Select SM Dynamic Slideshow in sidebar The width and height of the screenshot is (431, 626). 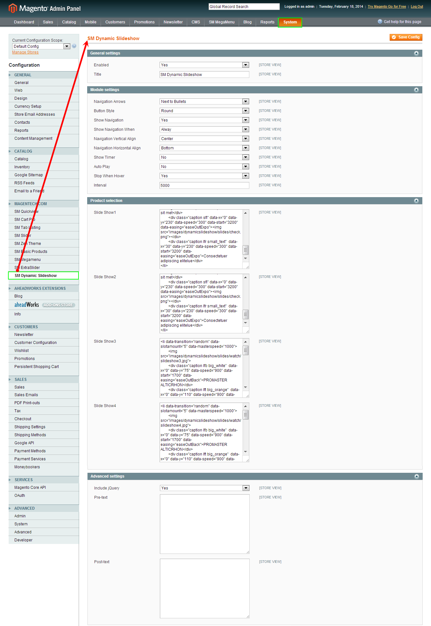[x=44, y=276]
